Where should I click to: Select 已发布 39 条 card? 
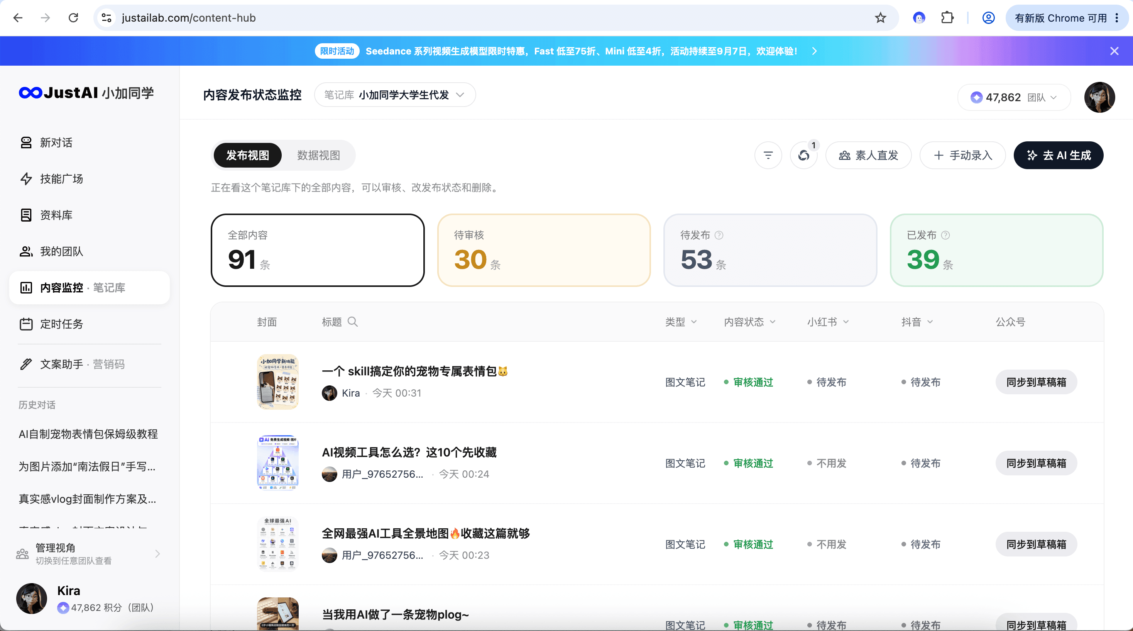[x=996, y=250]
